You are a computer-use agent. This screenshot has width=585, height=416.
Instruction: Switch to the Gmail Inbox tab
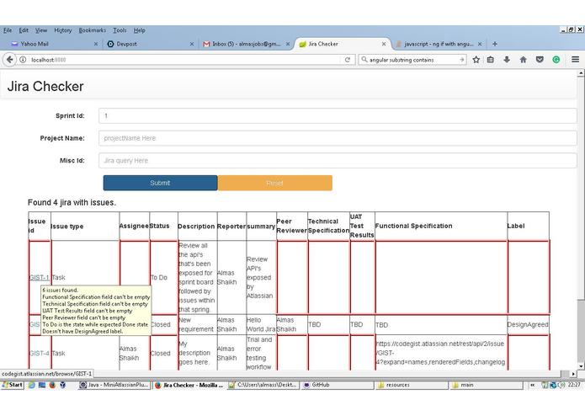247,44
